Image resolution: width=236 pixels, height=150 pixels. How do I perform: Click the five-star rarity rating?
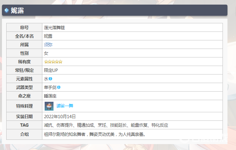click(x=53, y=62)
